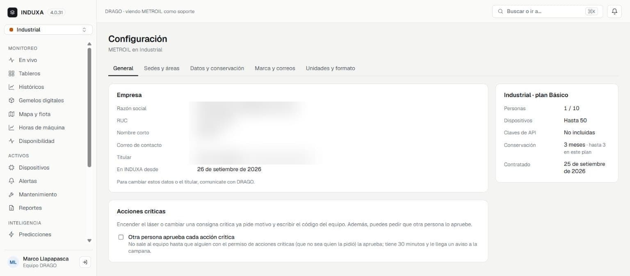Click the No incluidas API keys value

coord(580,133)
